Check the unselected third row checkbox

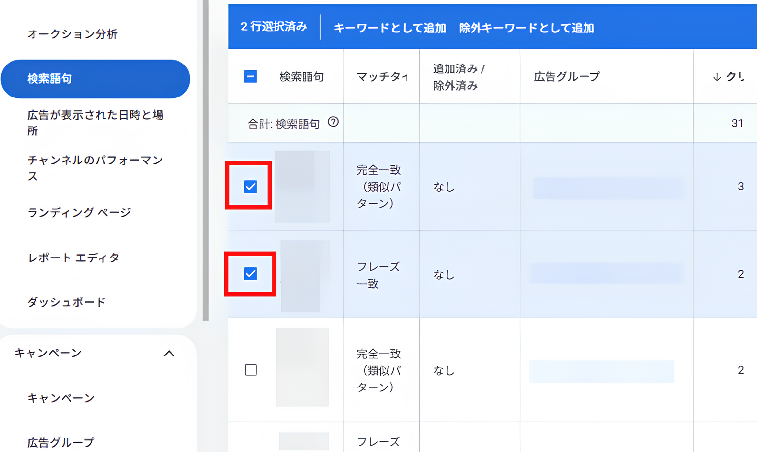251,369
